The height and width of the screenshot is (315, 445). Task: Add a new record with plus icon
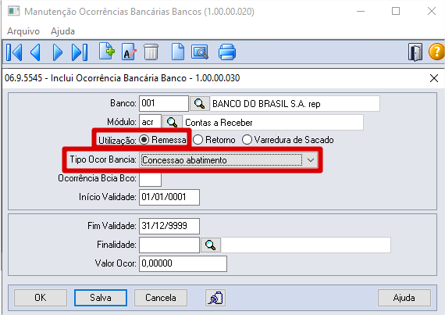[x=107, y=52]
